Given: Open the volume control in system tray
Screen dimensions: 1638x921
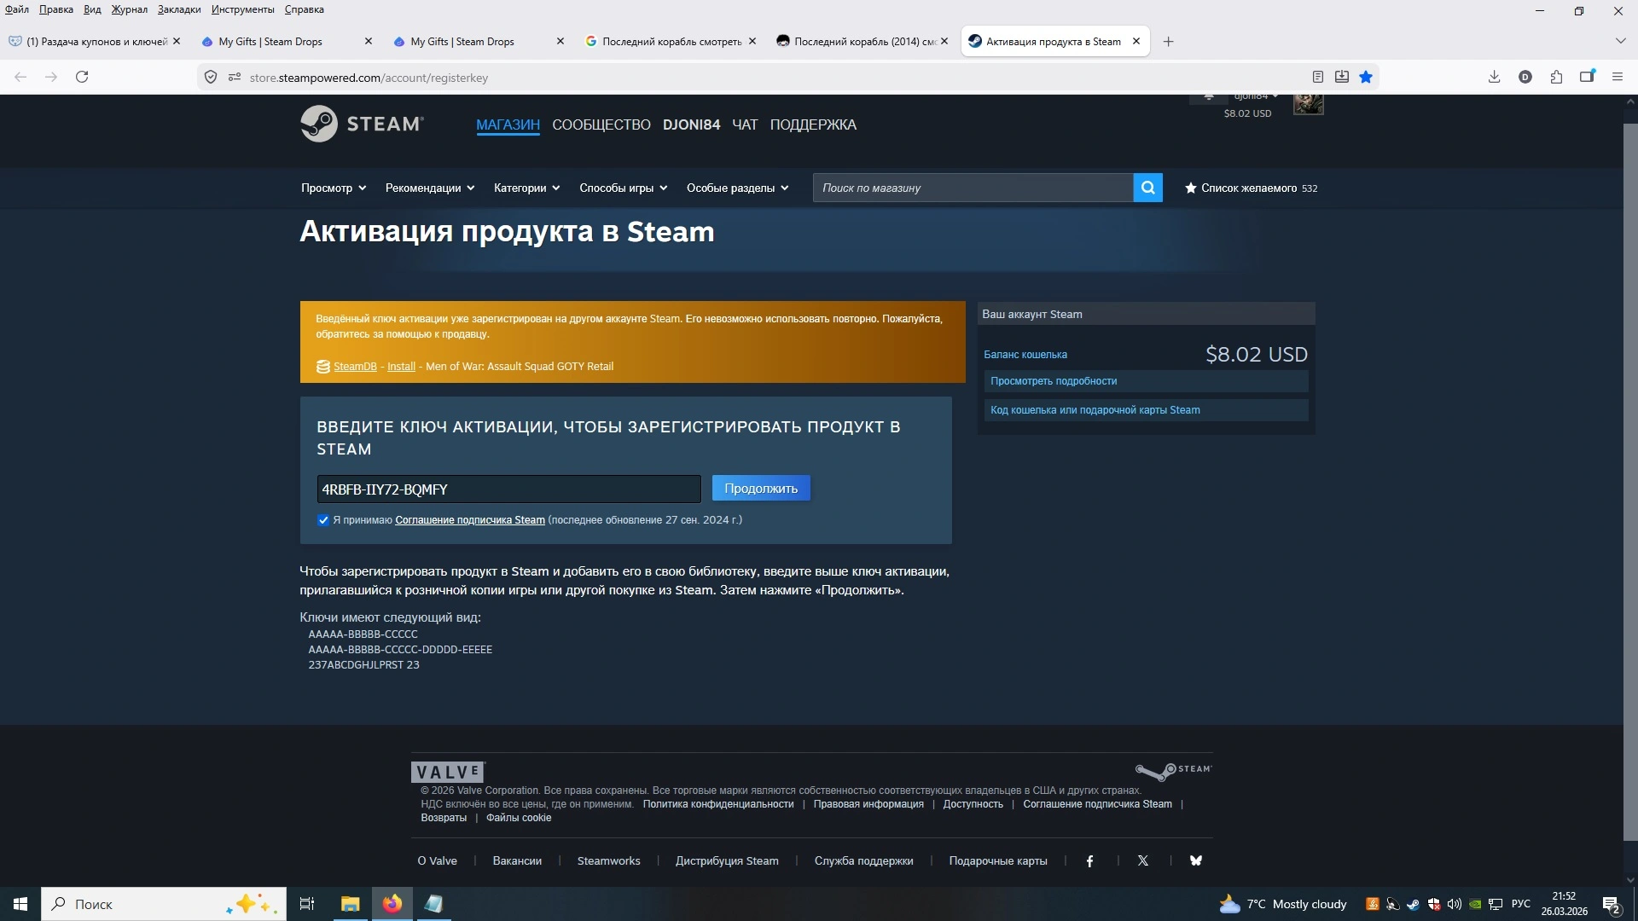Looking at the screenshot, I should point(1455,904).
